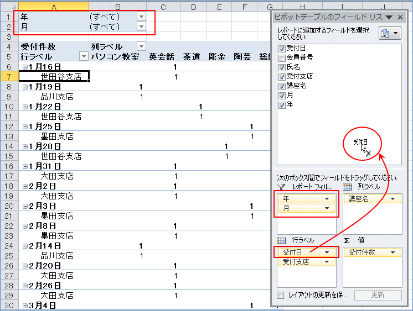This screenshot has width=413, height=311.
Task: Select column A header
Action: click(54, 7)
